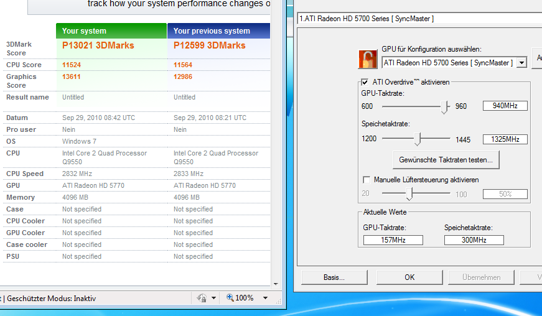This screenshot has height=316, width=542.
Task: Click the GPU Cooler row label
Action: (x=26, y=233)
